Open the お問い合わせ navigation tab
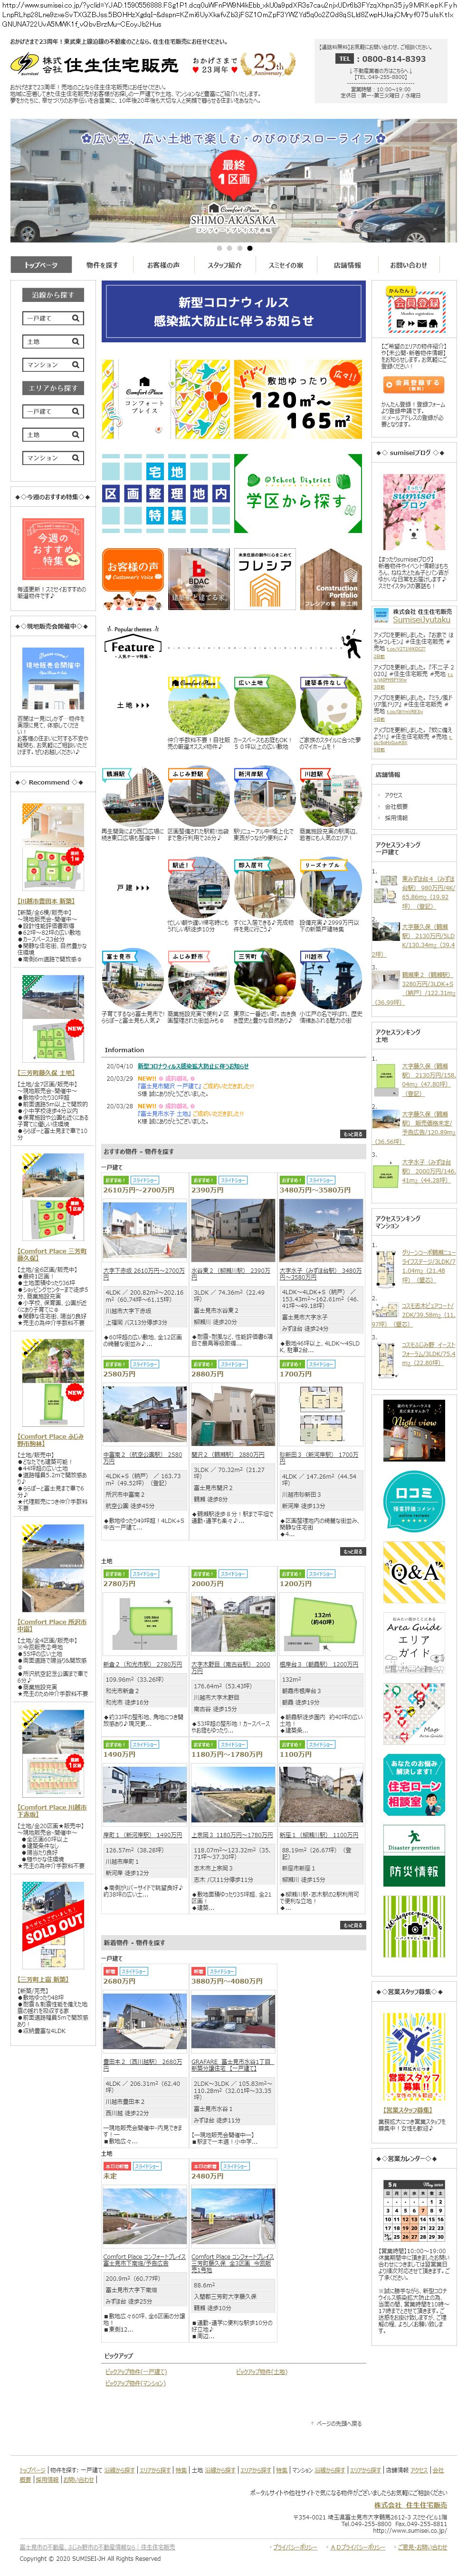This screenshot has width=467, height=2576. click(x=408, y=265)
